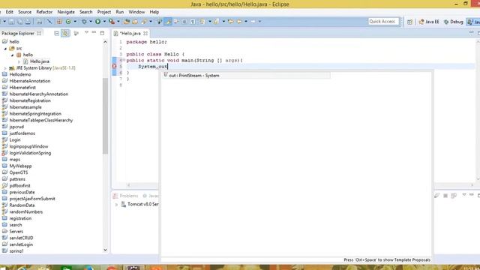480x270 pixels.
Task: Click the Forward navigation arrow in the toolbar
Action: [253, 22]
